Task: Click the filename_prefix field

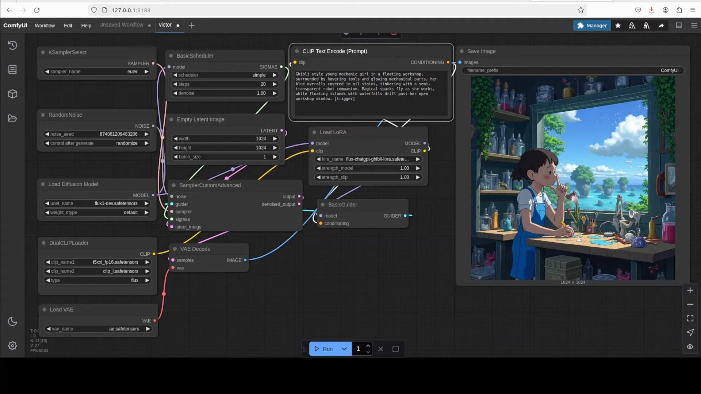Action: 573,70
